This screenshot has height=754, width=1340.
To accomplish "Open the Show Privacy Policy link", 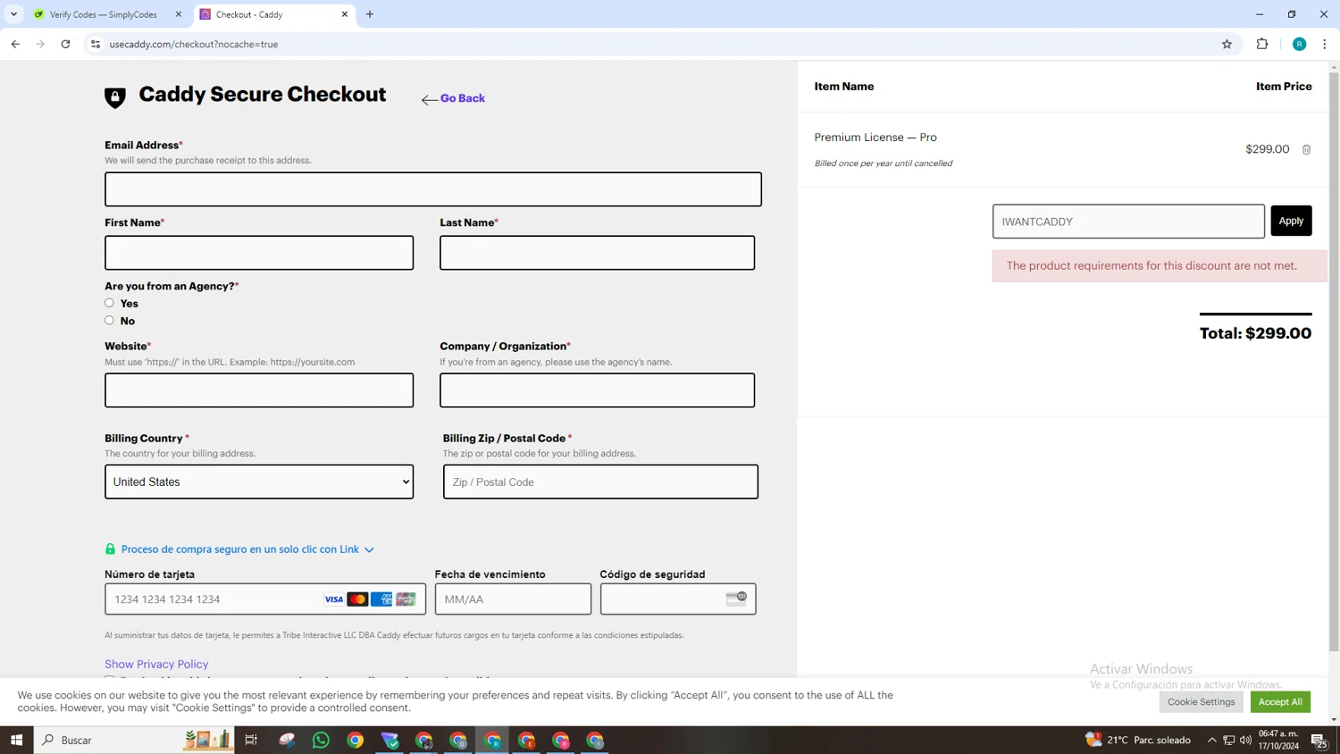I will pyautogui.click(x=156, y=664).
